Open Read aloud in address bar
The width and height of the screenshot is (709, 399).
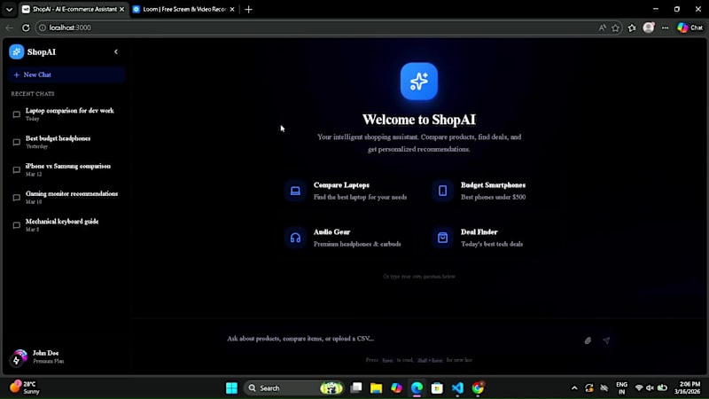pos(603,28)
